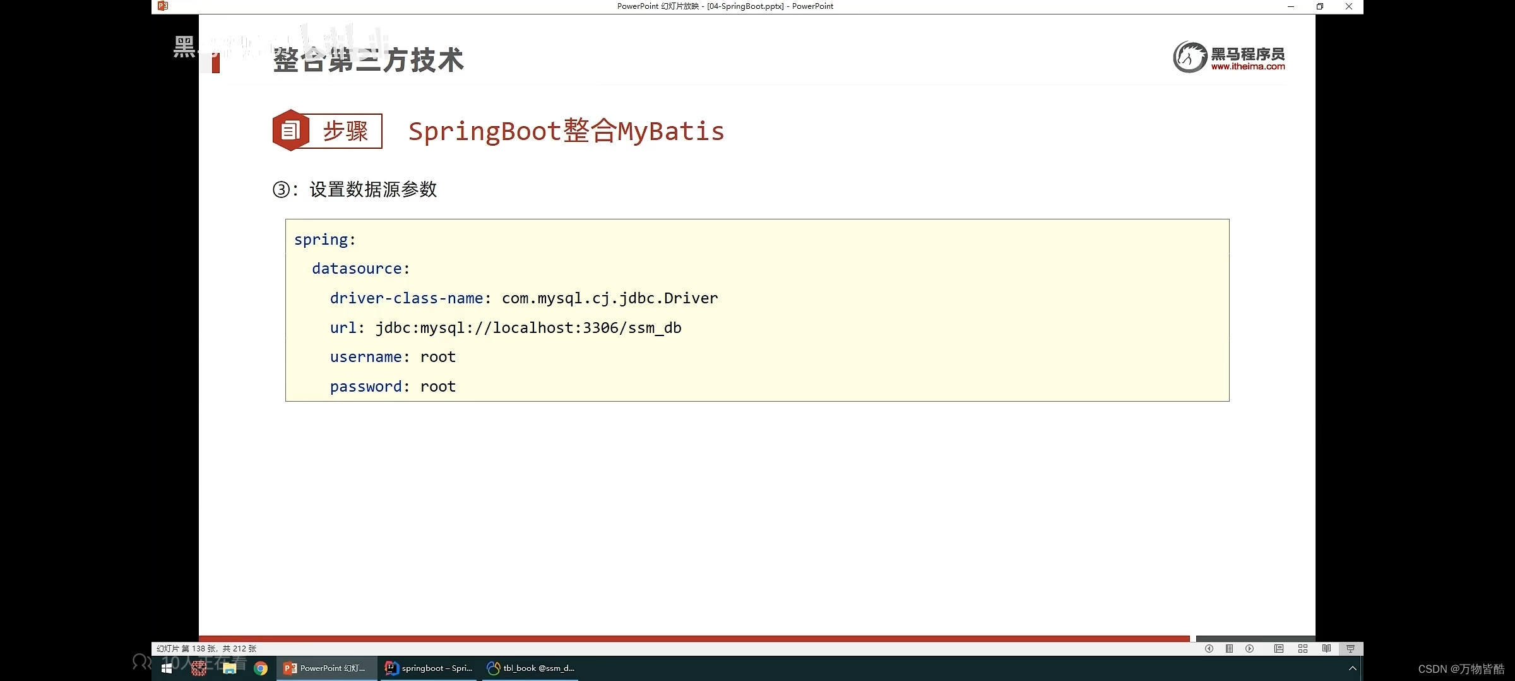This screenshot has width=1515, height=681.
Task: Activate the PowerPoint taskbar window
Action: point(326,668)
